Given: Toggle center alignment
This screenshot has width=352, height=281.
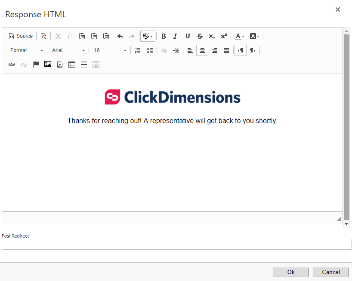Looking at the screenshot, I should 202,50.
